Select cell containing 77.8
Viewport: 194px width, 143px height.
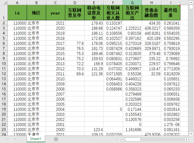coord(75,43)
